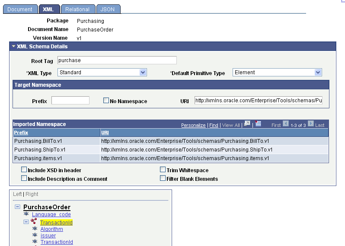
Task: Click the Root Tag input field
Action: (x=117, y=60)
